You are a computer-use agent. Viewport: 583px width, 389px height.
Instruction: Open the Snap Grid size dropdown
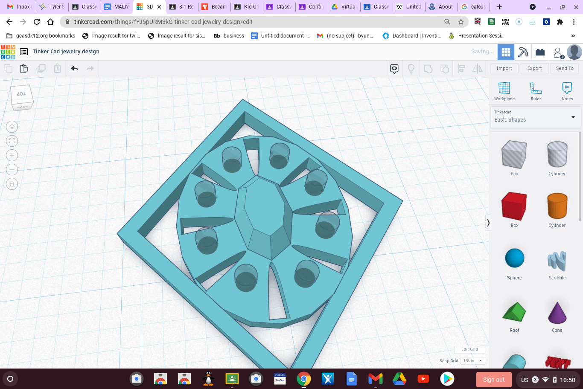tap(472, 360)
